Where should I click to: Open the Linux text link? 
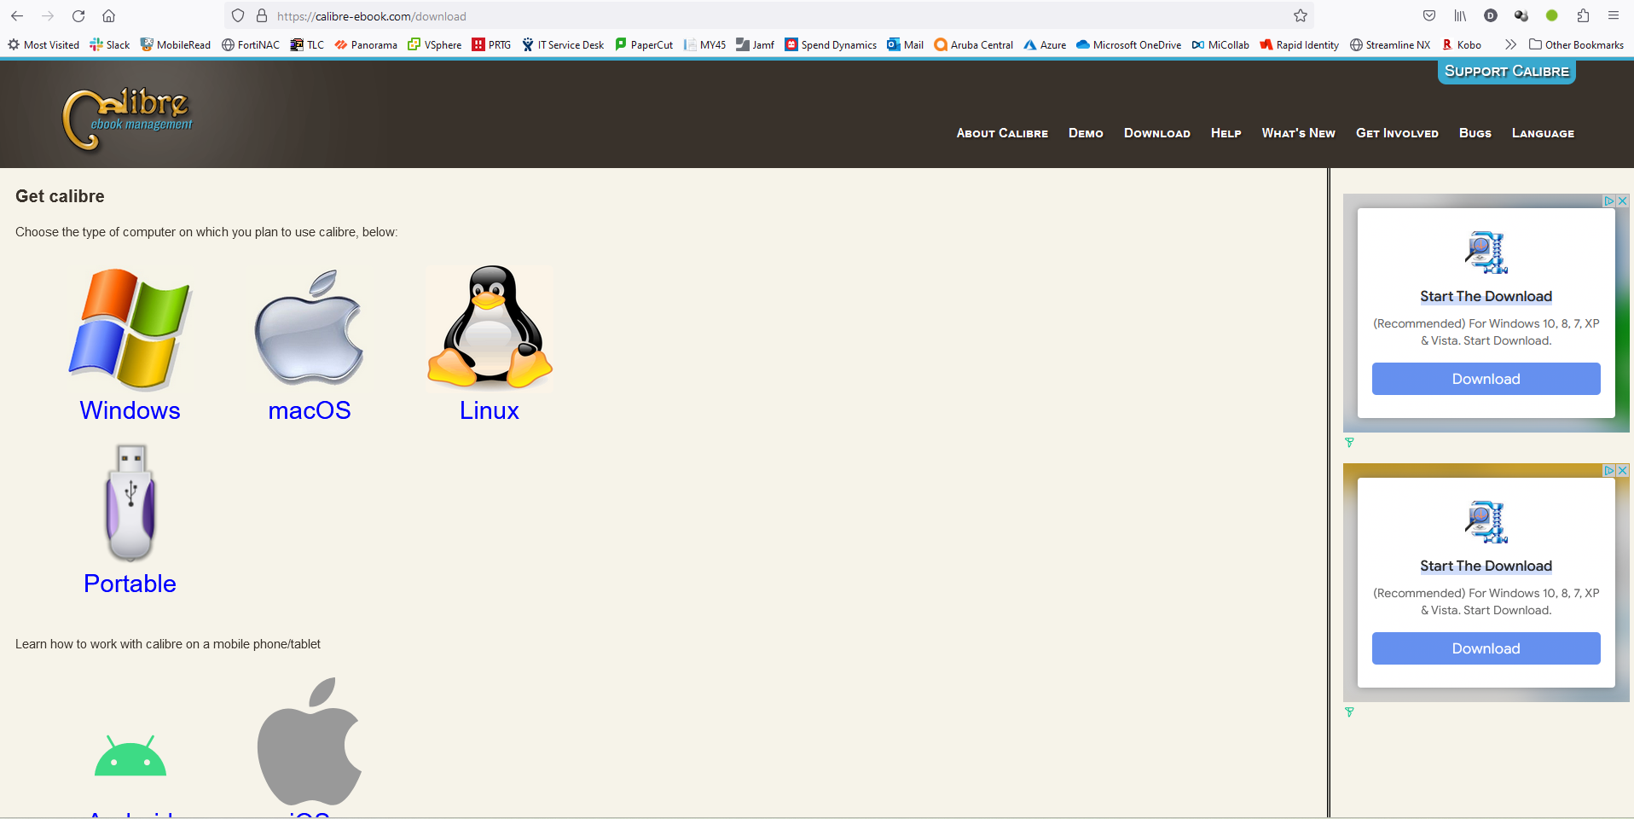pyautogui.click(x=490, y=410)
